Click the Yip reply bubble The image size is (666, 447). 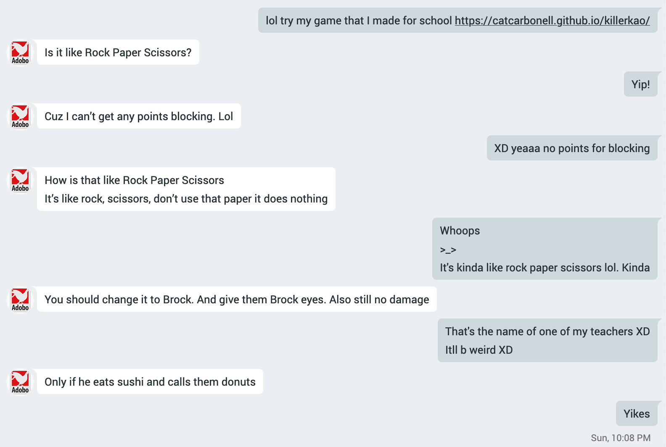641,84
